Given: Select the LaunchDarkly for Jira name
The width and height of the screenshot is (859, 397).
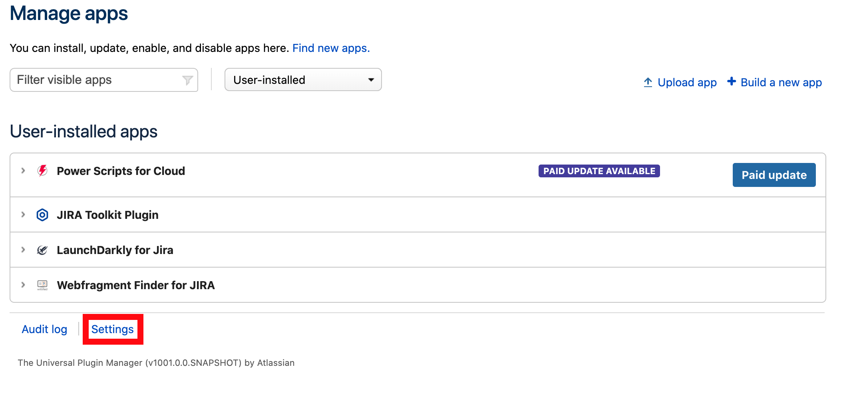Looking at the screenshot, I should pyautogui.click(x=115, y=250).
